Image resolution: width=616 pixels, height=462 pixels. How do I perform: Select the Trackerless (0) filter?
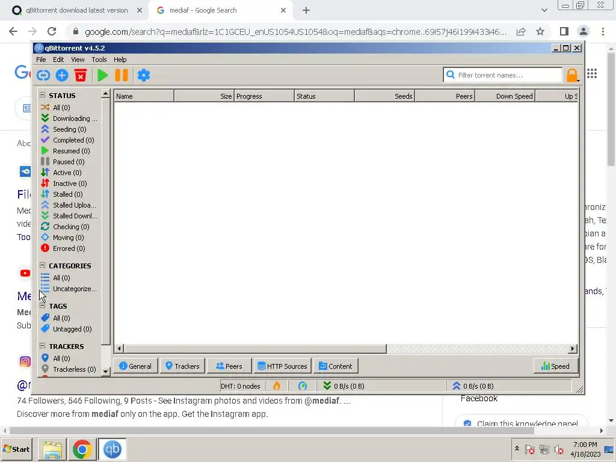coord(69,369)
